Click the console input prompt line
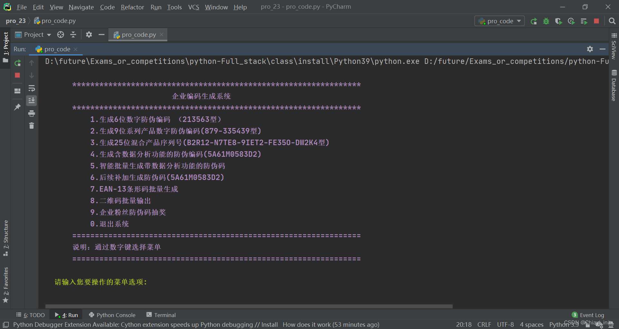 pos(101,282)
